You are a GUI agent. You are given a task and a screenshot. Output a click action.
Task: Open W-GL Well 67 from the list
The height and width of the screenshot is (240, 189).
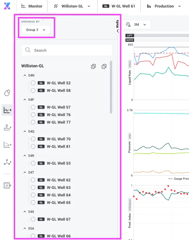[59, 219]
